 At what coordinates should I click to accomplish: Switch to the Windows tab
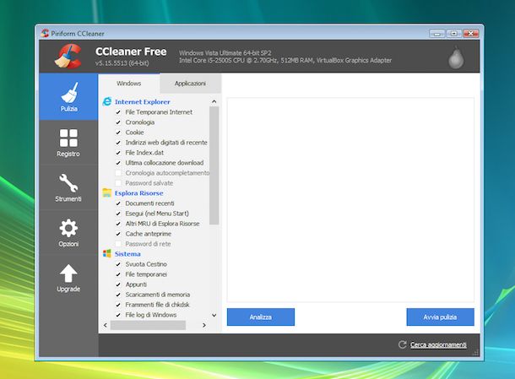(x=128, y=84)
